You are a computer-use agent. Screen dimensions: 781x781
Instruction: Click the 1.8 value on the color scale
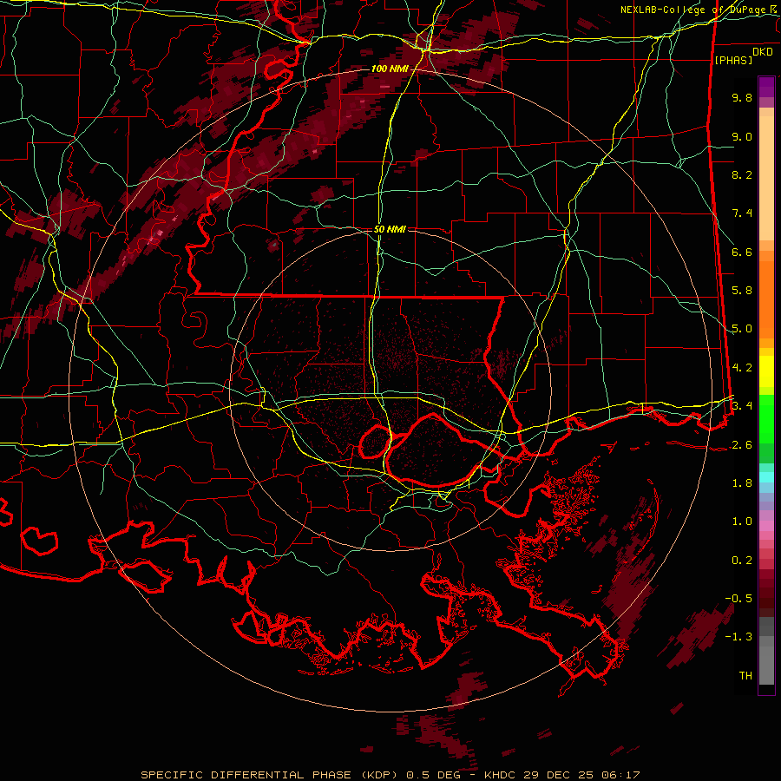(742, 483)
